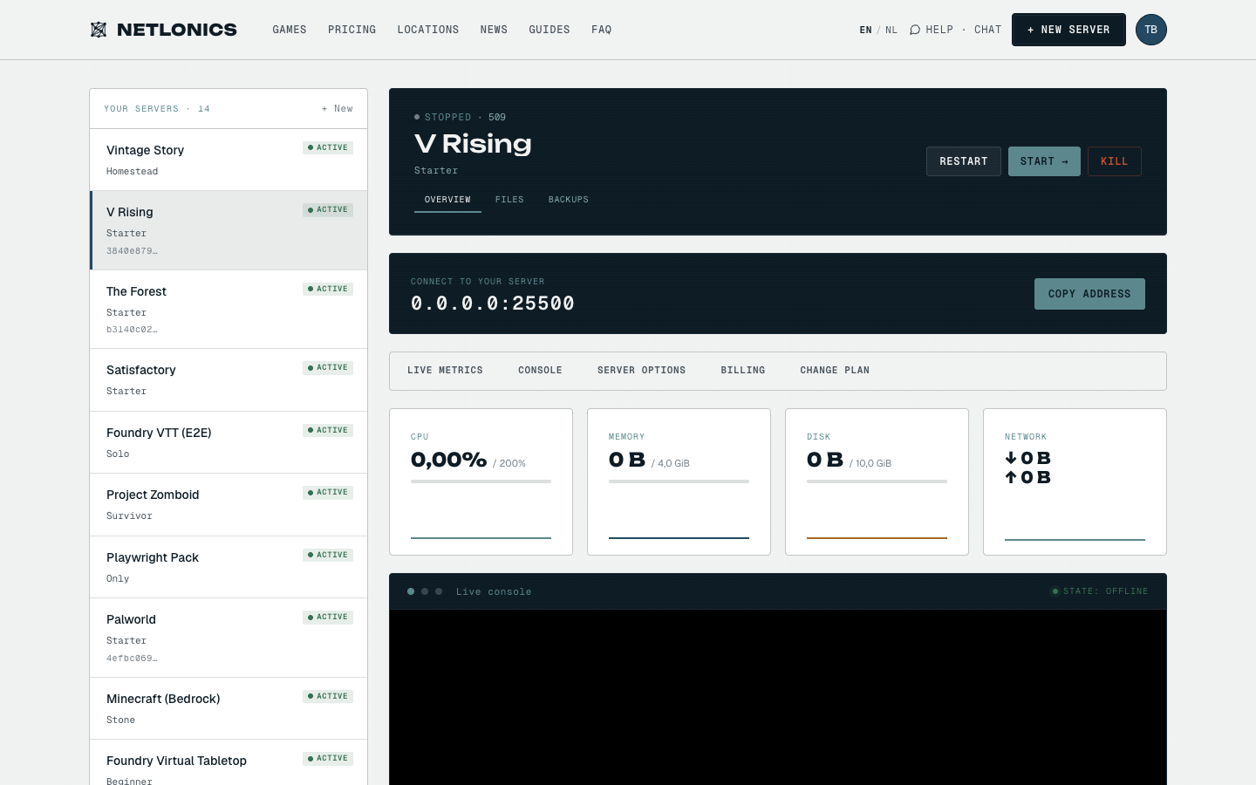Click the Restart button

tap(964, 161)
